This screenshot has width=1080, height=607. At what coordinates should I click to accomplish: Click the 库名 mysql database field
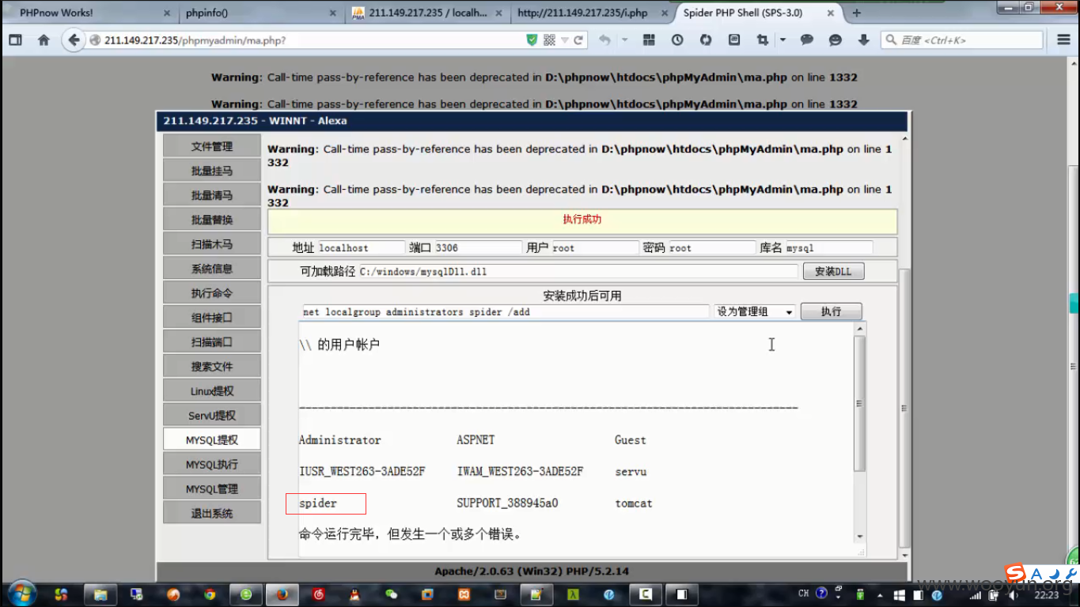click(828, 247)
